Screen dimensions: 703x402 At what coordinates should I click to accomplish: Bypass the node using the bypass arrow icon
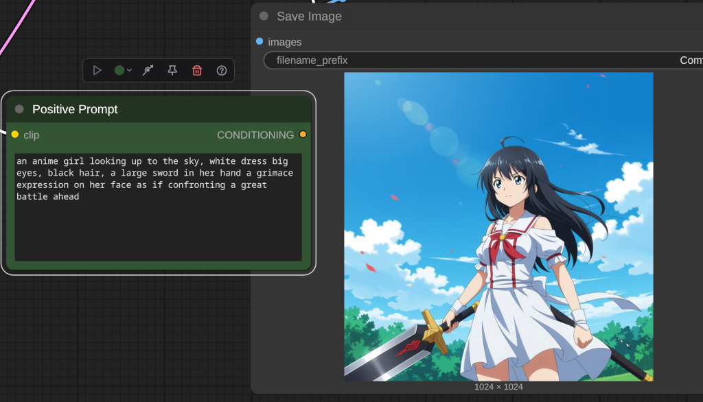pyautogui.click(x=148, y=70)
